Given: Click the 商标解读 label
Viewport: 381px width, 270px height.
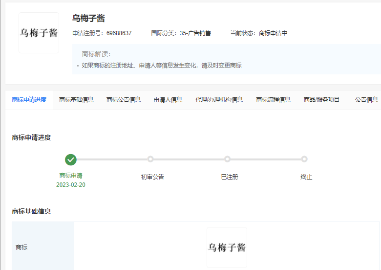Looking at the screenshot, I should (96, 54).
